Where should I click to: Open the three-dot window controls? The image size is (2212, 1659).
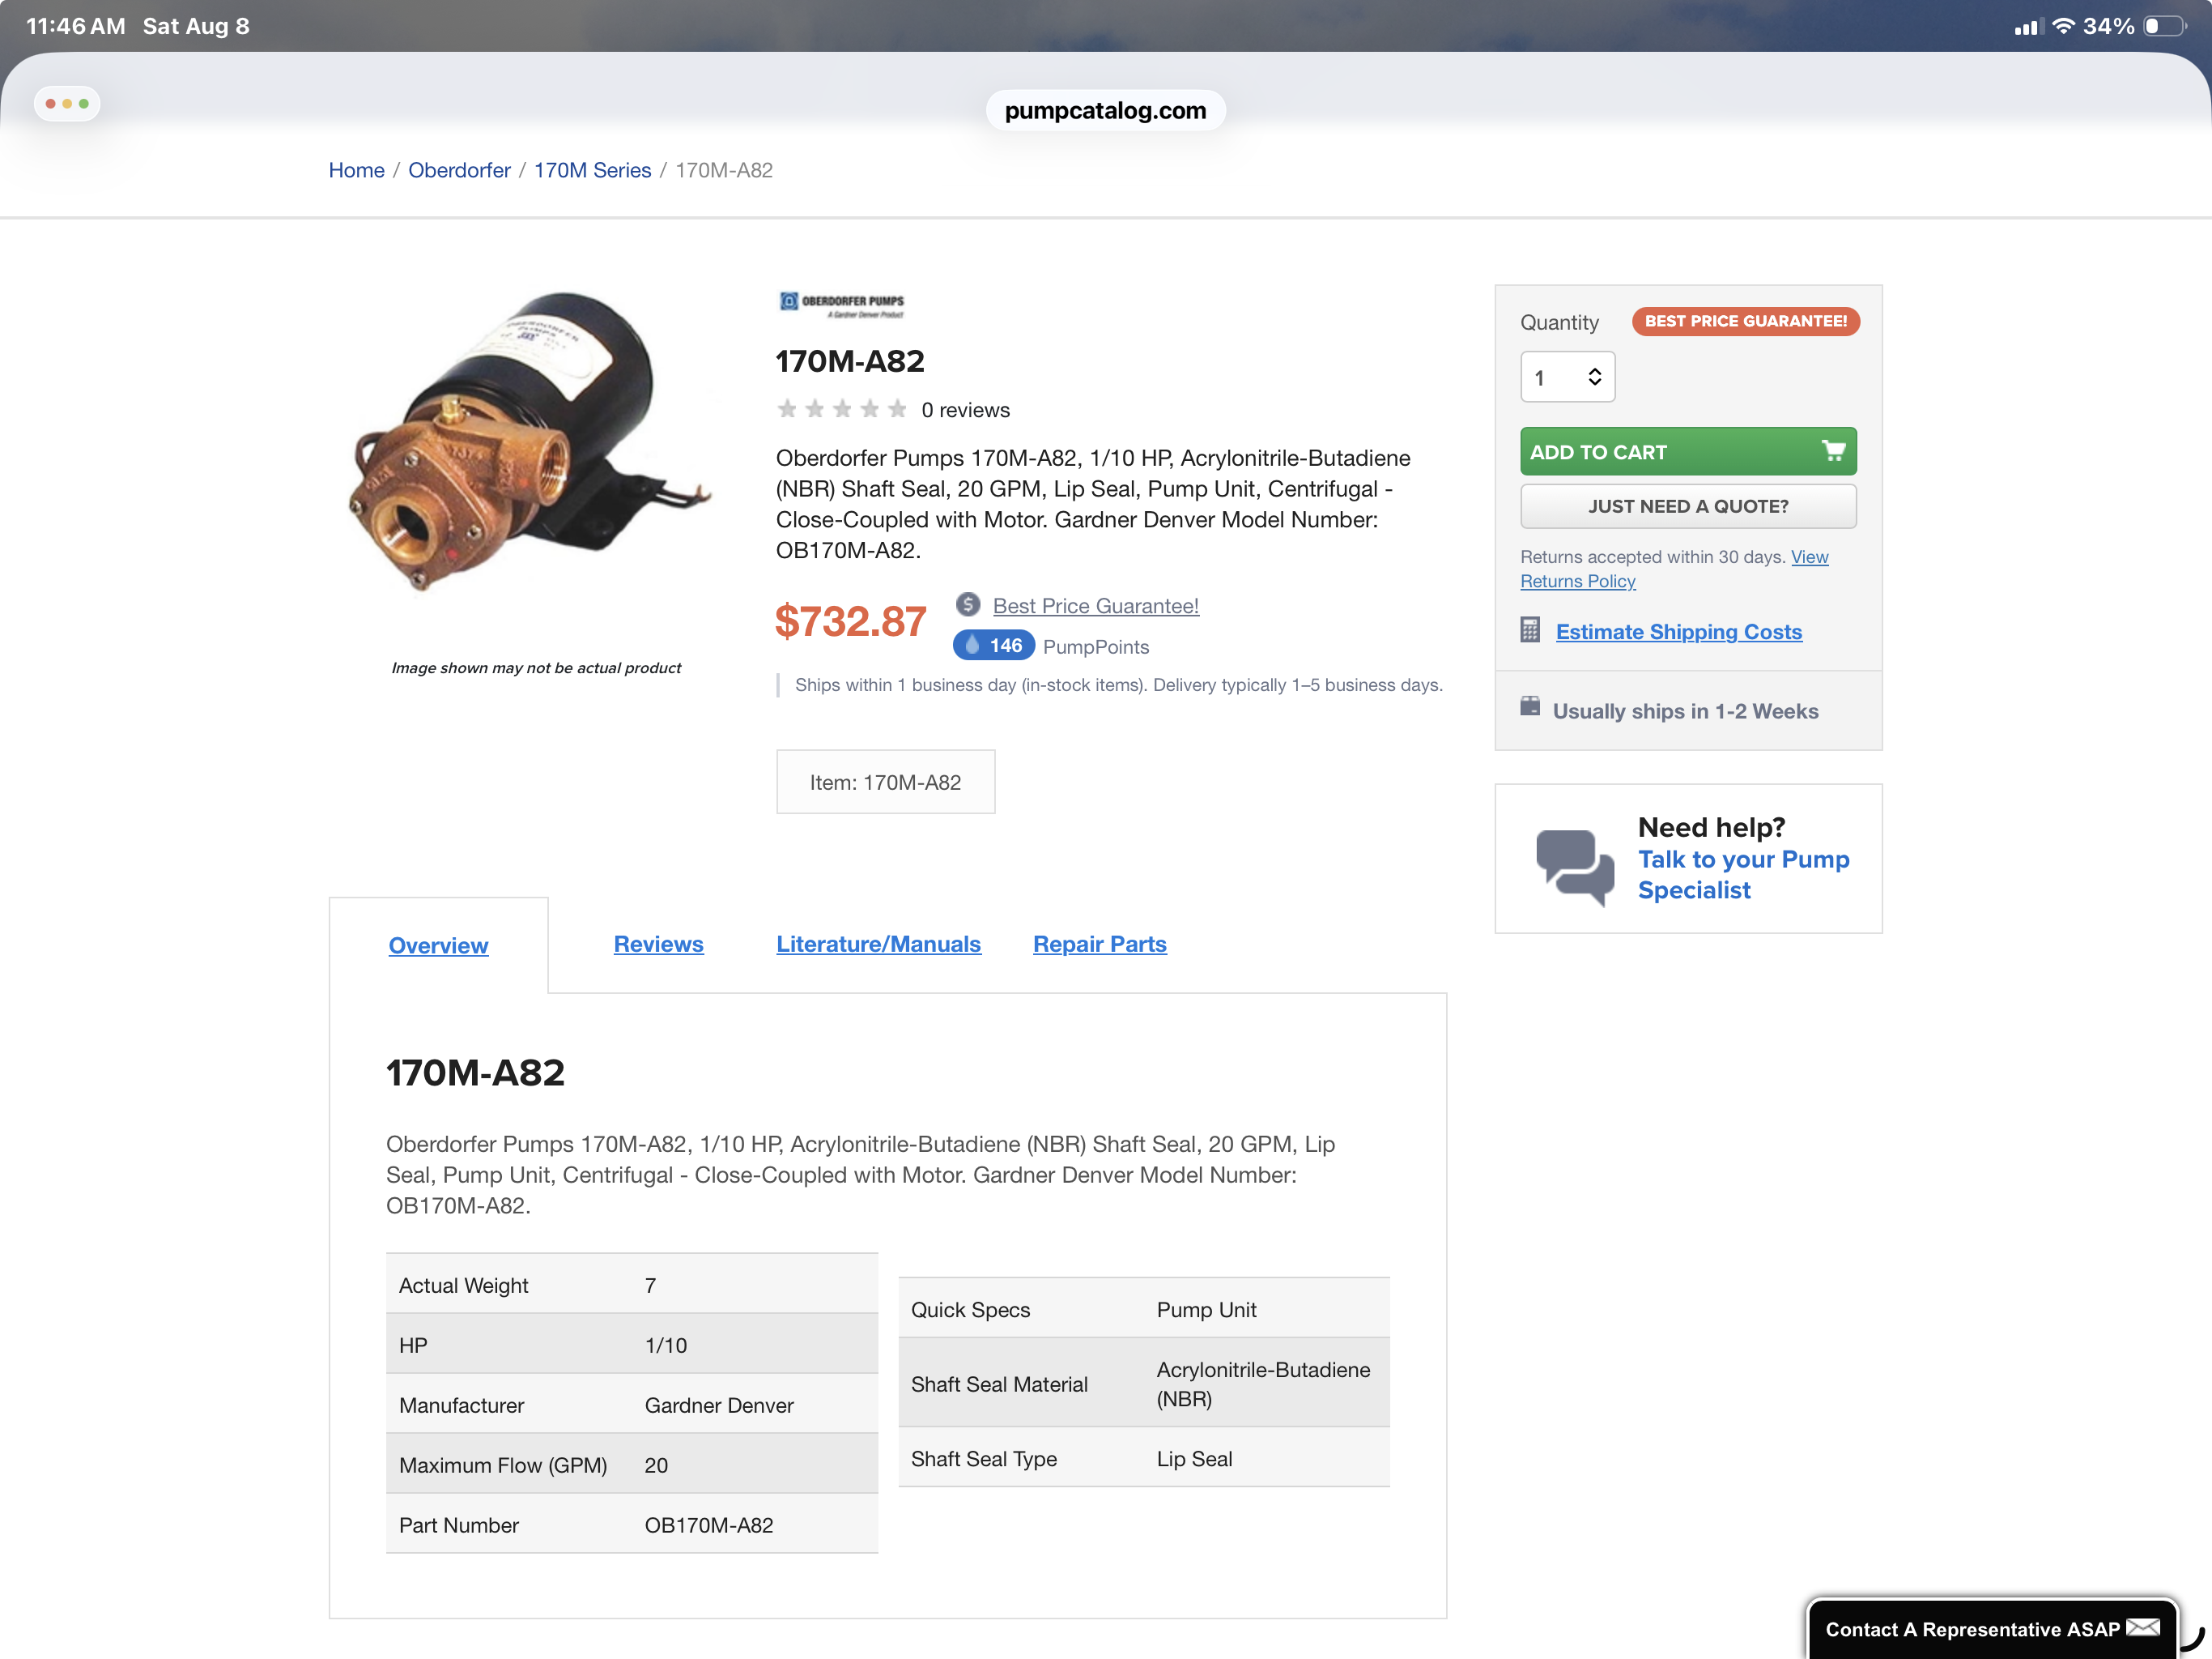click(x=67, y=103)
